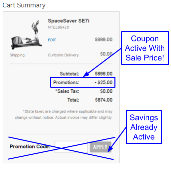Click the Shipping label
171x169 pixels.
(x=18, y=55)
